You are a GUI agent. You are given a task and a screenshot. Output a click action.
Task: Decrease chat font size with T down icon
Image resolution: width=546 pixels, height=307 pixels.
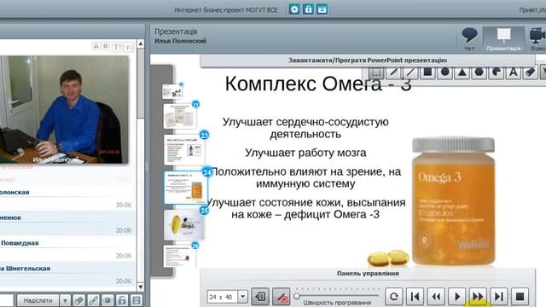point(129,46)
